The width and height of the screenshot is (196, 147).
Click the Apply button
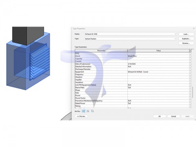[x=187, y=116]
